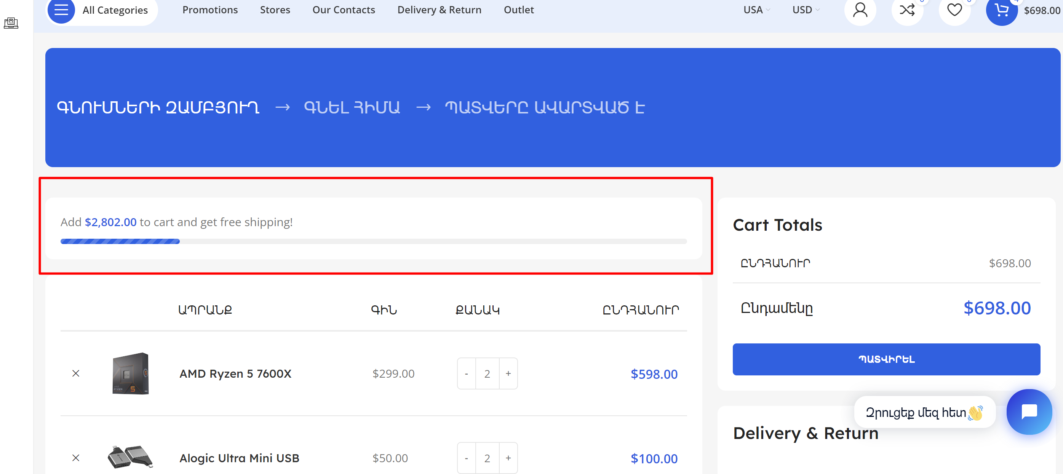This screenshot has width=1063, height=474.
Task: Remove Alogic Ultra Mini USB from cart
Action: click(x=76, y=458)
